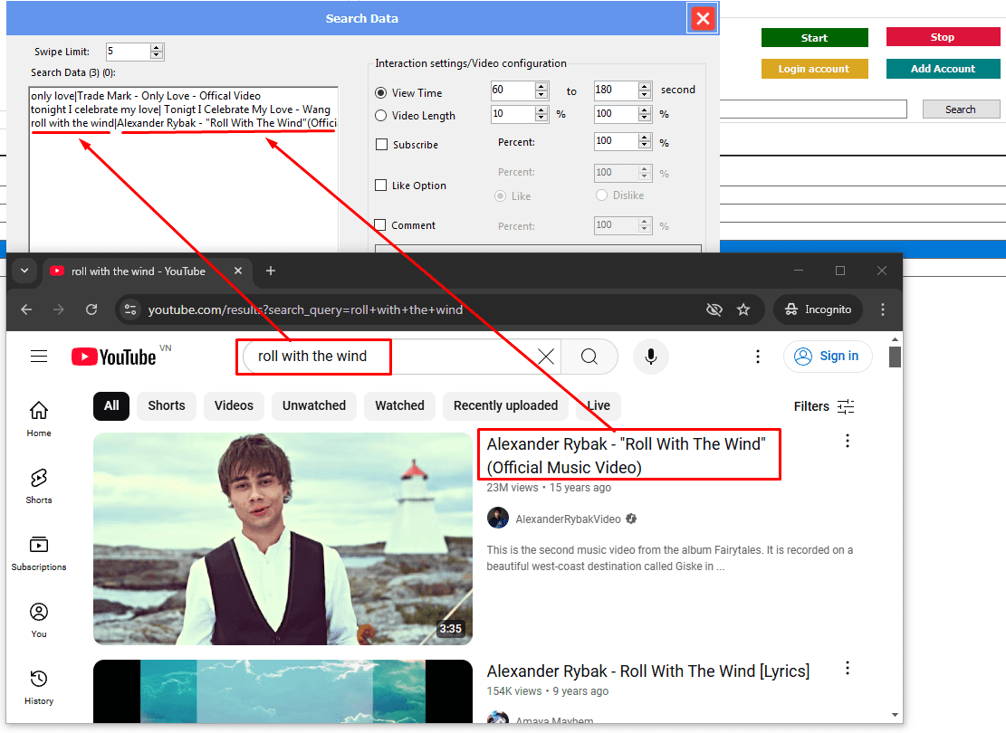This screenshot has height=733, width=1006.
Task: Select the Video Length radio option
Action: click(x=381, y=116)
